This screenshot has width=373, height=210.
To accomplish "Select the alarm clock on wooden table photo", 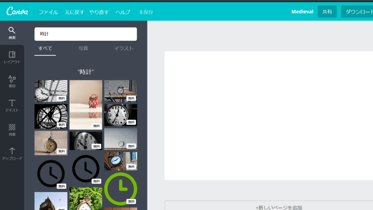I will (121, 91).
